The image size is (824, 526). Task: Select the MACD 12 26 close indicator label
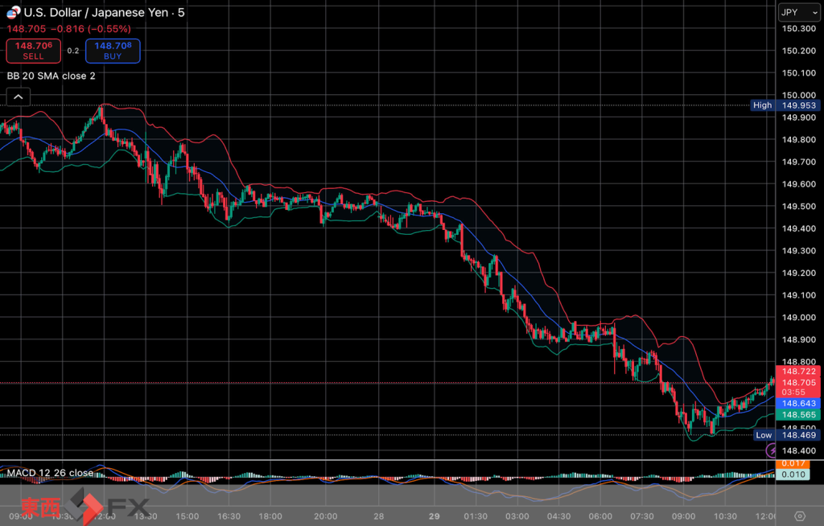pos(51,472)
